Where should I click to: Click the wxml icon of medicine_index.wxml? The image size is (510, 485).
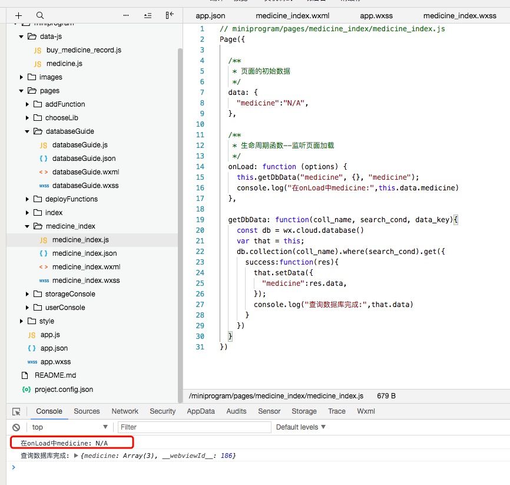[44, 267]
